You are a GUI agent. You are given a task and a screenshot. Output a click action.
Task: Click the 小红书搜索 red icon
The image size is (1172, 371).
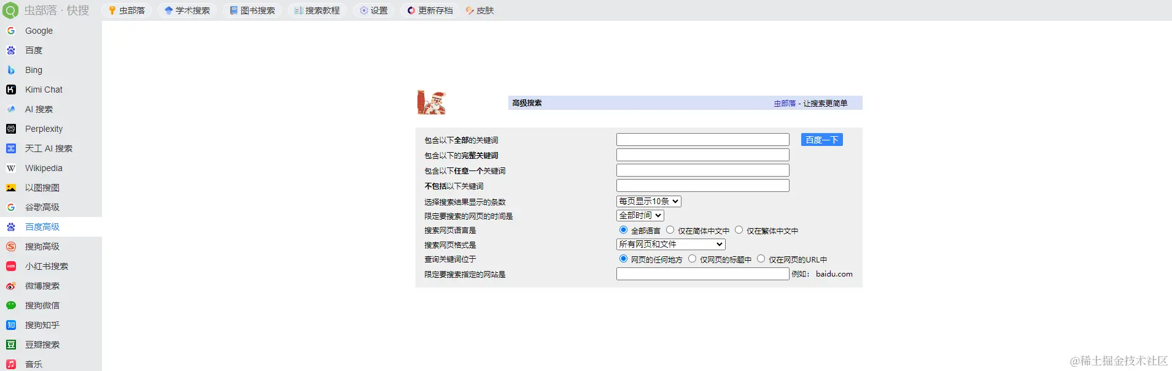(11, 266)
